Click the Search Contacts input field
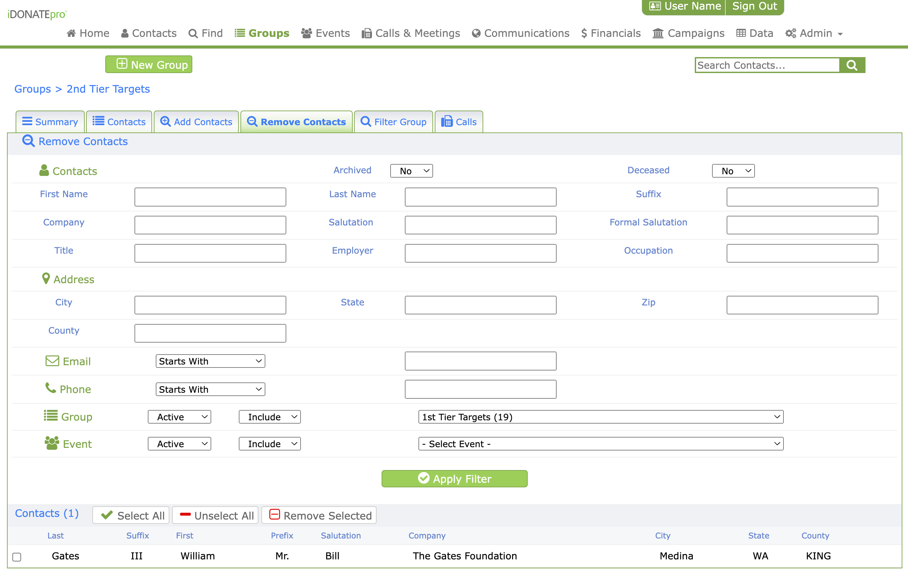 tap(767, 65)
